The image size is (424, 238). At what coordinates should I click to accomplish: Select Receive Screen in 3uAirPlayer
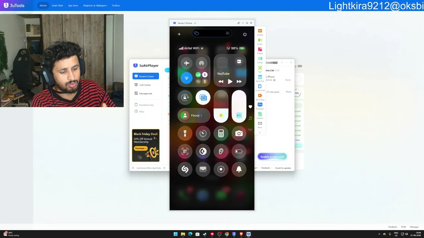pyautogui.click(x=146, y=76)
